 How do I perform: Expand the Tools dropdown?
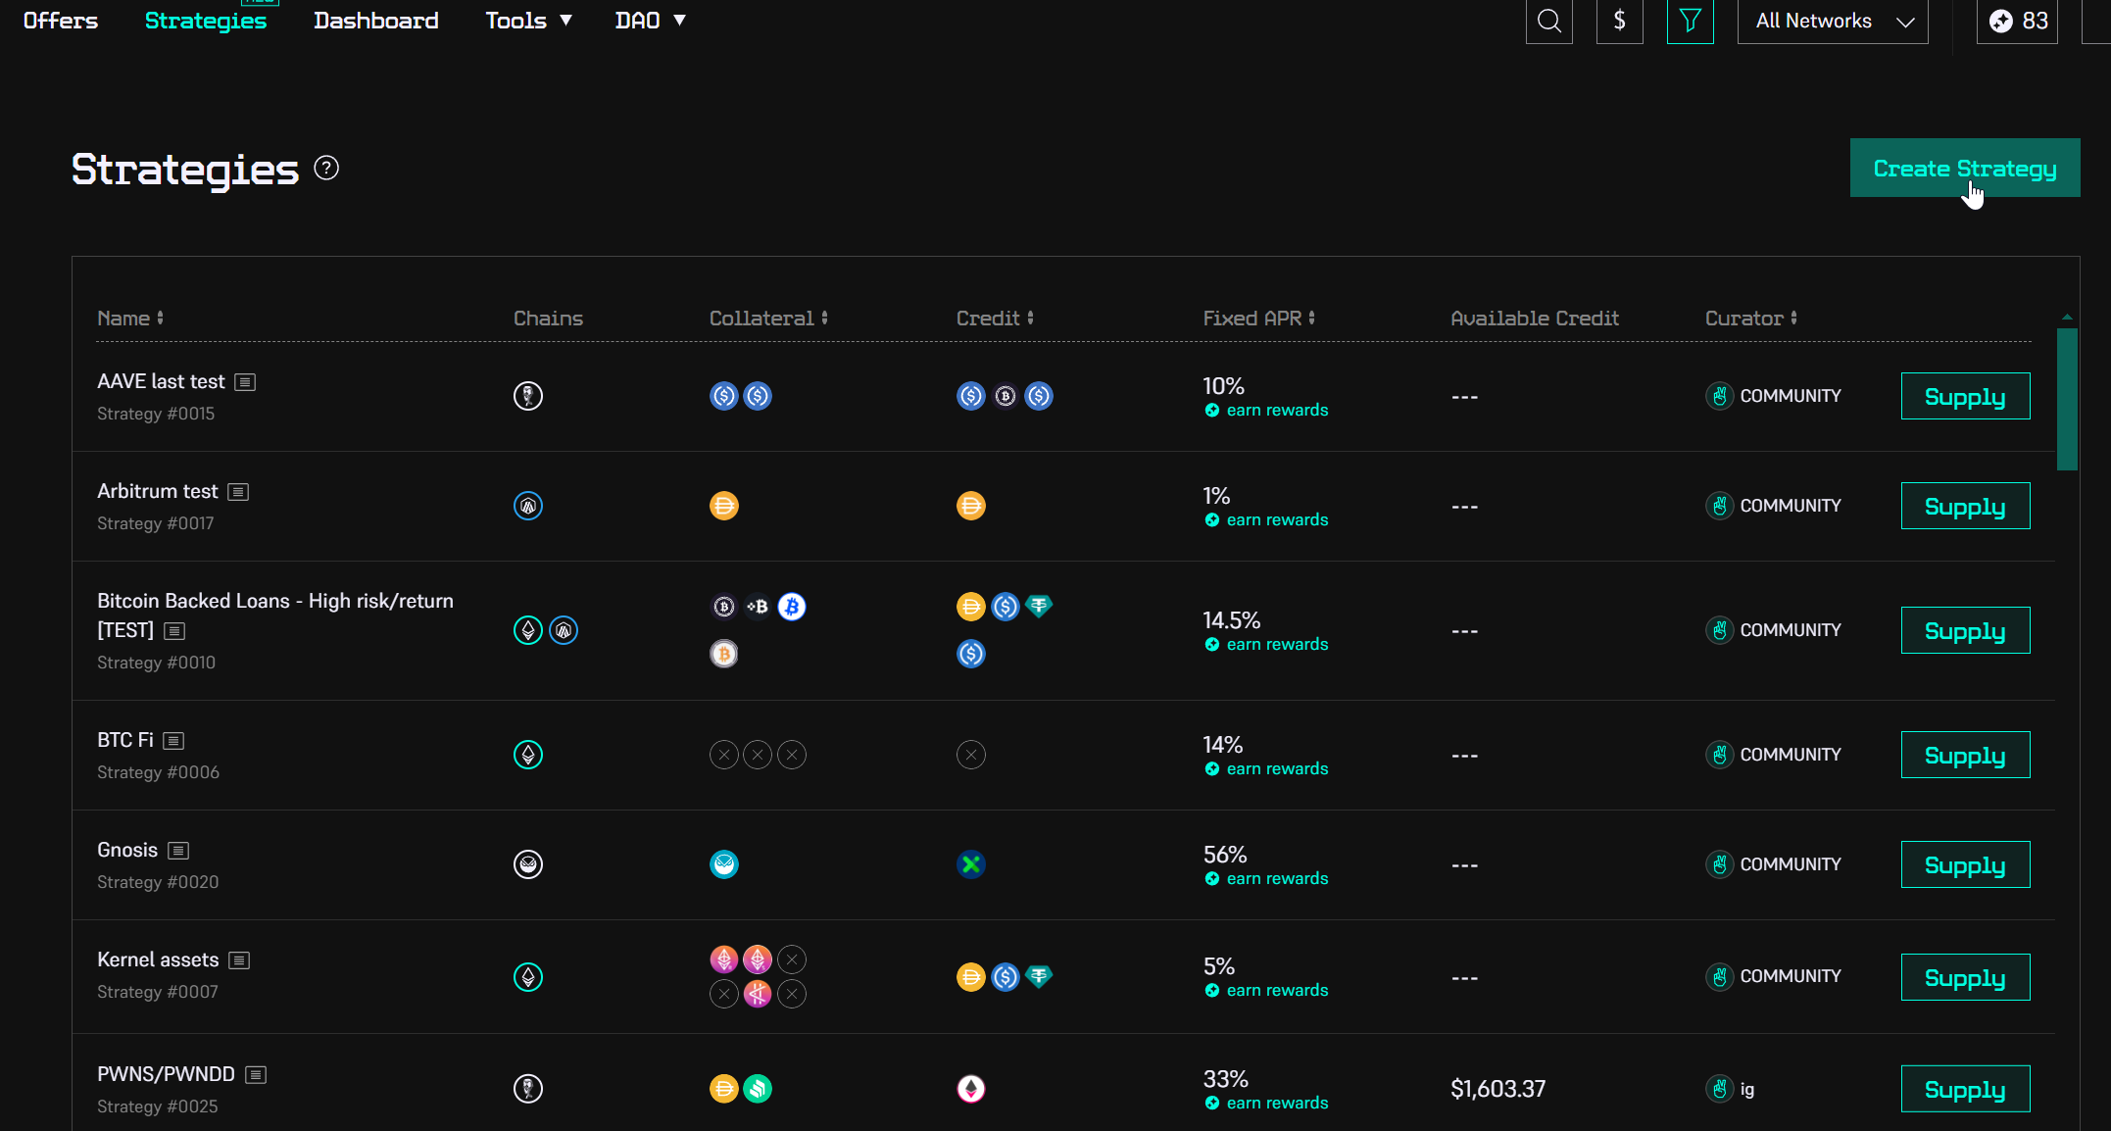[528, 20]
